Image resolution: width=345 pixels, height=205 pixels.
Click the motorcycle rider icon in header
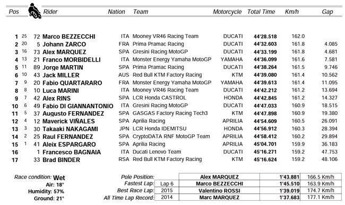[x=34, y=11]
